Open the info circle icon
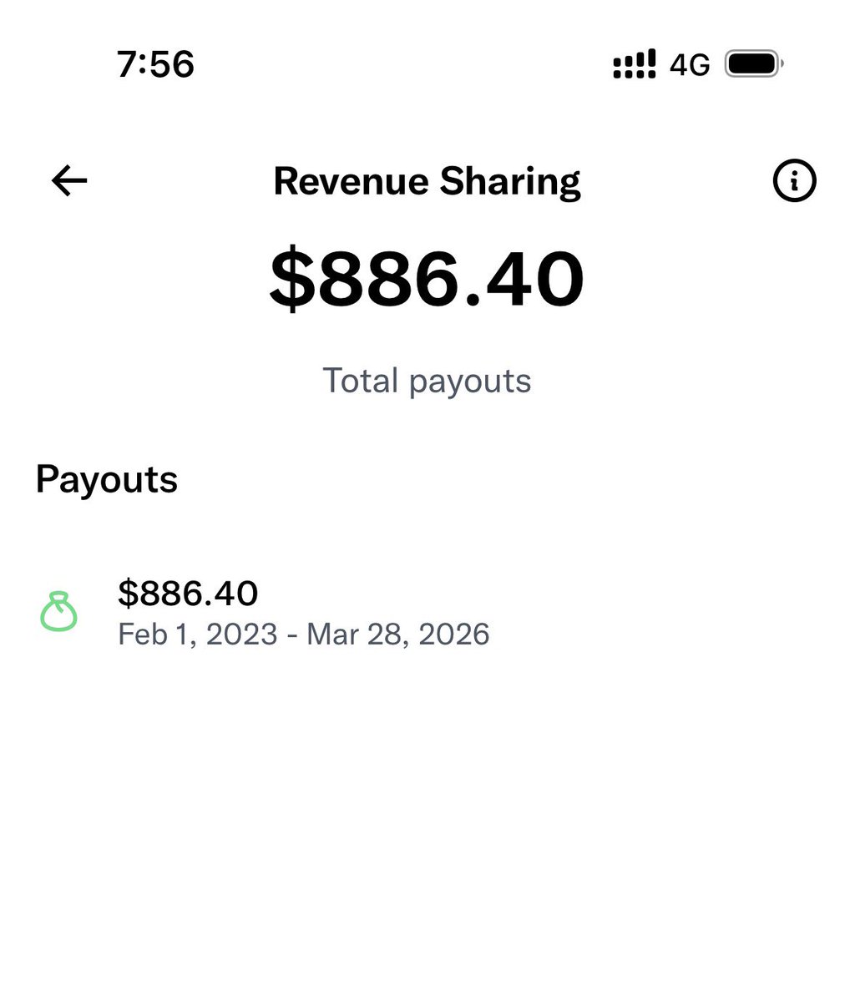The height and width of the screenshot is (1001, 855). (794, 180)
